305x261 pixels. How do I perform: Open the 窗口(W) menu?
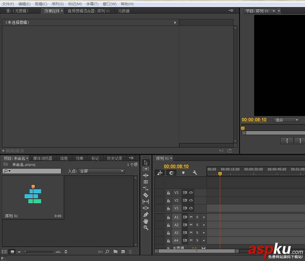(x=109, y=4)
